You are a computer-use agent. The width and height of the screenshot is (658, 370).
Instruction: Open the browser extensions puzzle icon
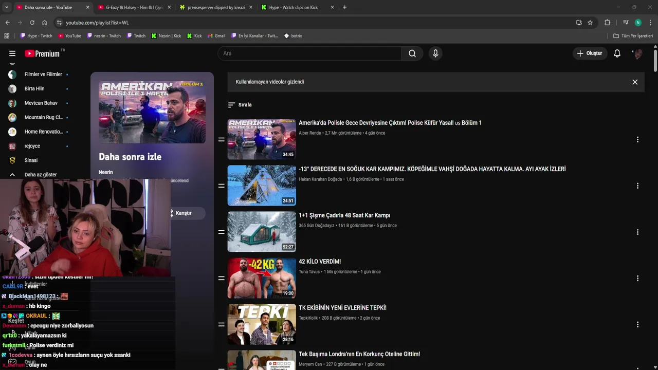click(607, 23)
